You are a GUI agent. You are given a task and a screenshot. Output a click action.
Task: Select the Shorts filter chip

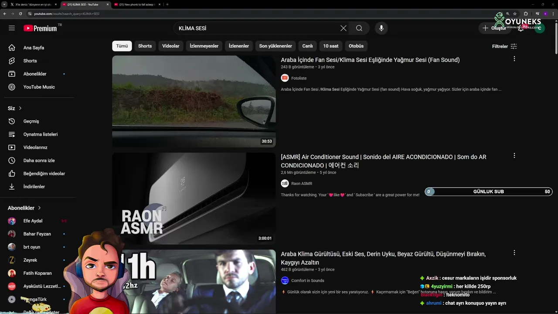coord(145,46)
